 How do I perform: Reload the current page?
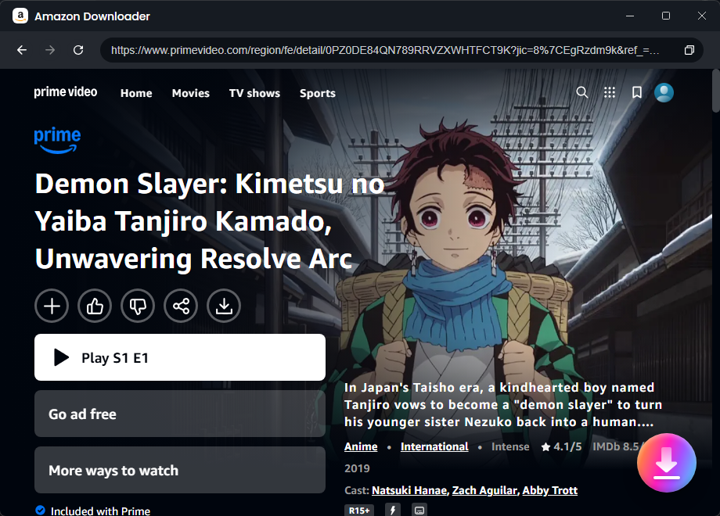coord(78,50)
